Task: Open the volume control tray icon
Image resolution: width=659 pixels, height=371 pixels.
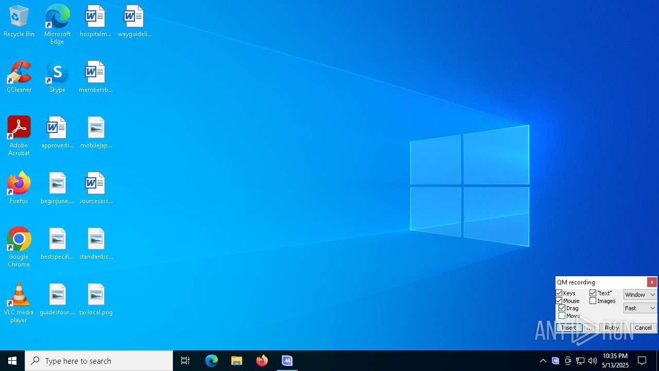Action: point(593,361)
